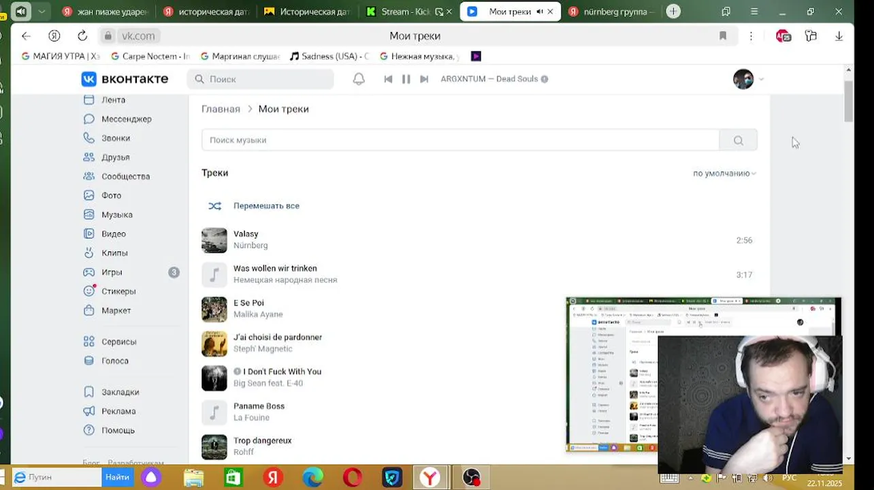Open Реклама in the sidebar
This screenshot has height=490, width=874.
(x=118, y=411)
